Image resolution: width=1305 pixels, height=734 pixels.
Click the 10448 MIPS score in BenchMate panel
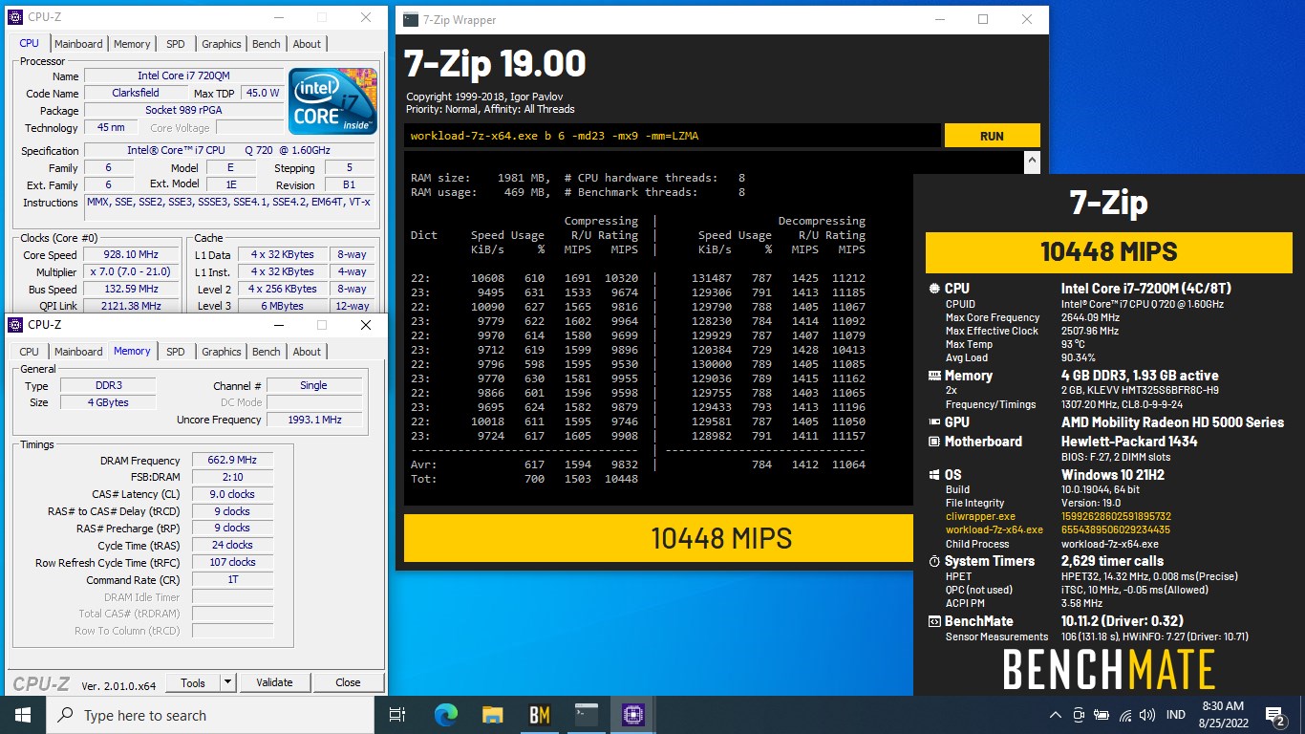pos(1108,251)
